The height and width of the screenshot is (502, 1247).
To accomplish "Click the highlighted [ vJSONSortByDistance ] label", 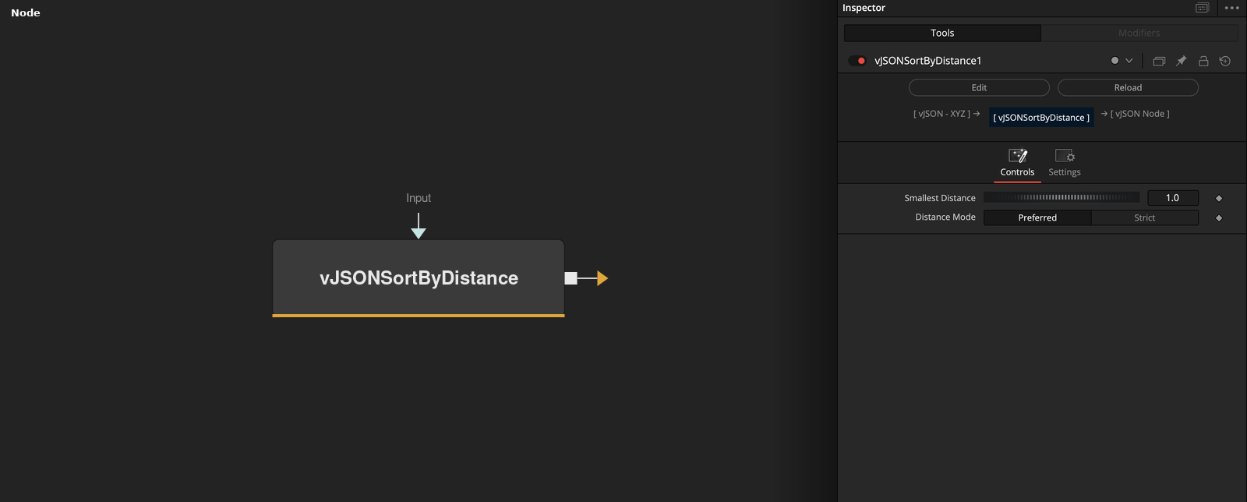I will pos(1041,117).
